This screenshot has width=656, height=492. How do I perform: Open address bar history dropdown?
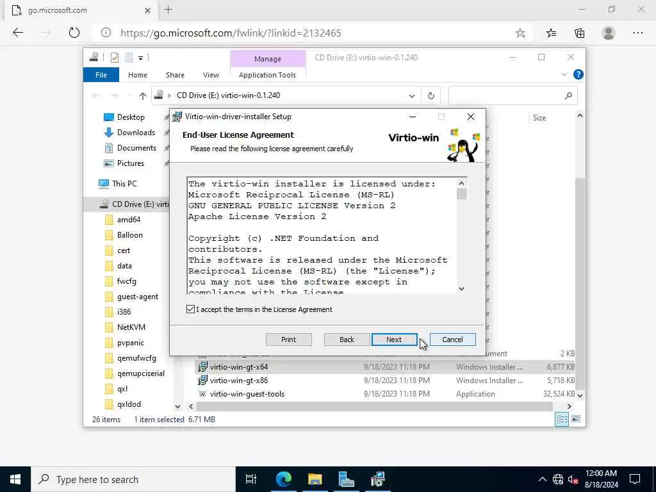pyautogui.click(x=412, y=96)
